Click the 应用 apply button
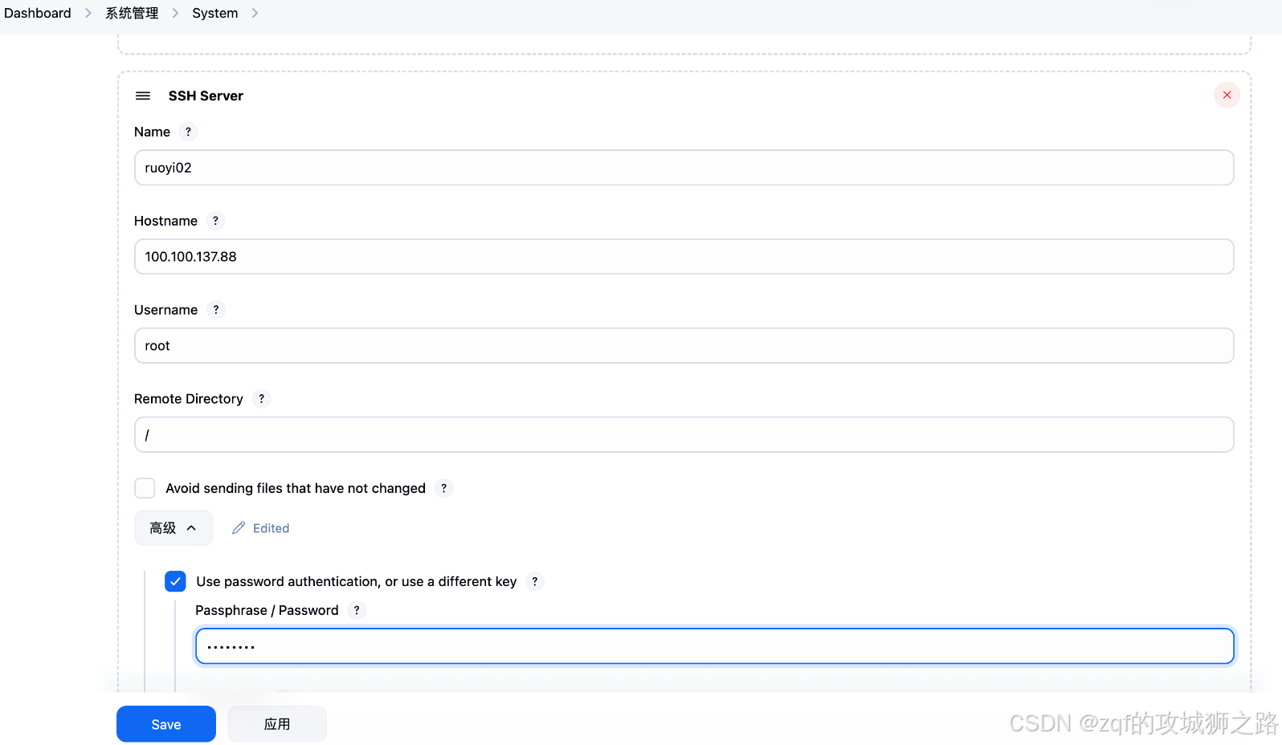This screenshot has height=745, width=1282. (x=277, y=724)
